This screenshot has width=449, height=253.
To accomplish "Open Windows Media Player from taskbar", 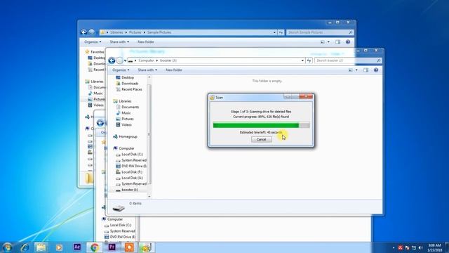I will (x=59, y=247).
